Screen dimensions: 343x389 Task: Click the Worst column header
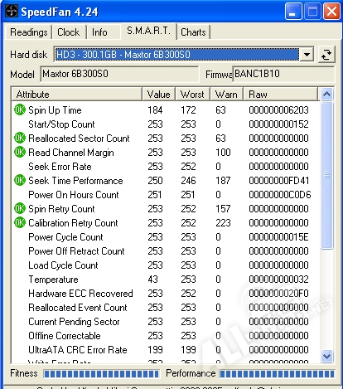coord(192,95)
